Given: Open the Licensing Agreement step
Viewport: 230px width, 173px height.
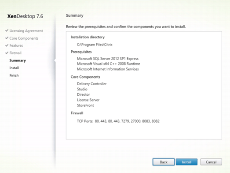Looking at the screenshot, I should coord(26,31).
